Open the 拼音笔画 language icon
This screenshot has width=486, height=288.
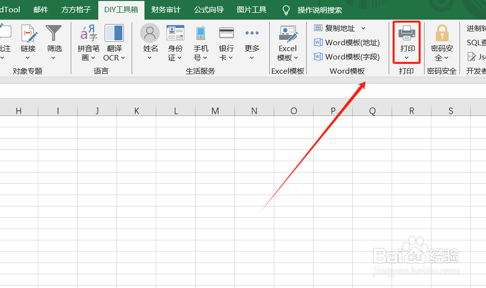click(88, 33)
